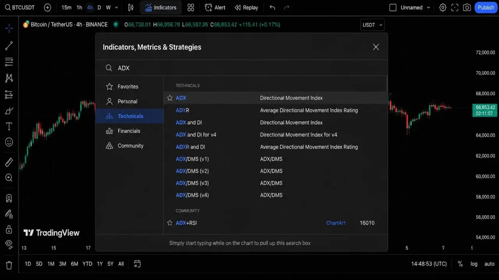Open the Community category
499x280 pixels.
[x=129, y=146]
